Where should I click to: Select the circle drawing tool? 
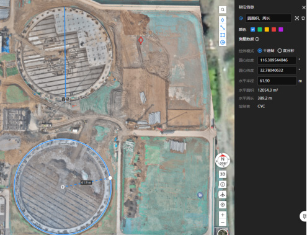click(x=223, y=42)
